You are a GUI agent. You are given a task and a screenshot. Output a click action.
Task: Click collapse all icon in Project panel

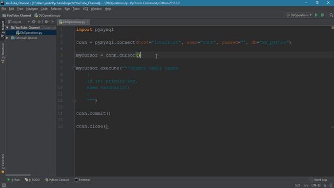click(39, 22)
